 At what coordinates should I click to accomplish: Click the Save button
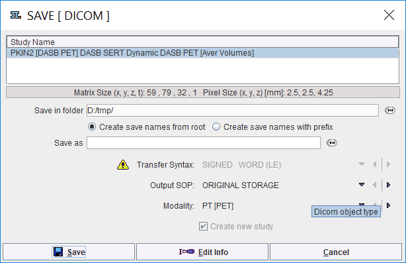[69, 252]
